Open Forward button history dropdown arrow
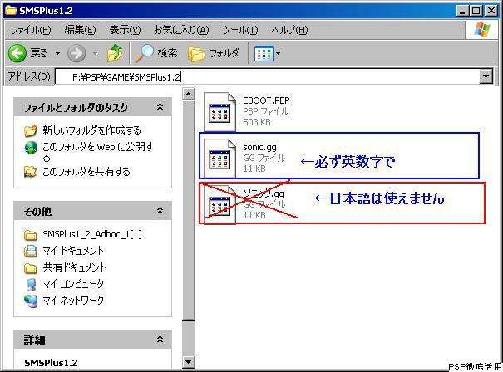 [x=96, y=53]
